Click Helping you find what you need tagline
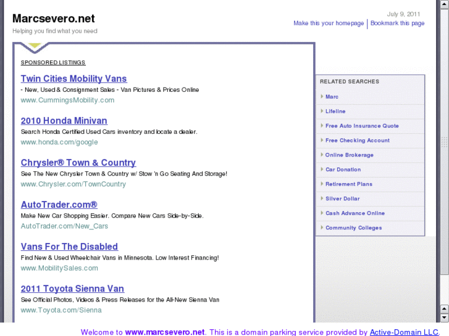The height and width of the screenshot is (336, 449). [x=55, y=31]
